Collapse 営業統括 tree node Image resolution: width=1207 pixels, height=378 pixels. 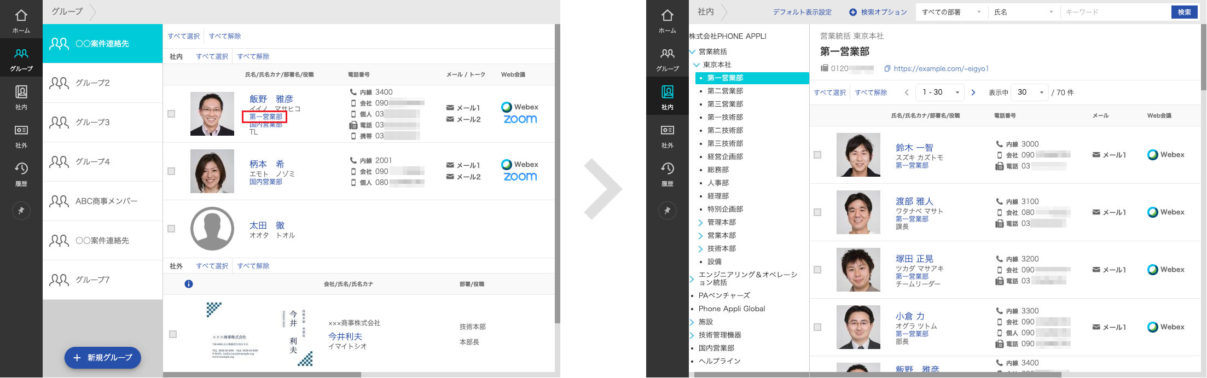[x=692, y=51]
